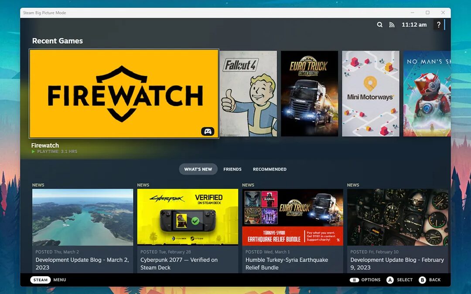Open the Steam menu button

coord(41,280)
